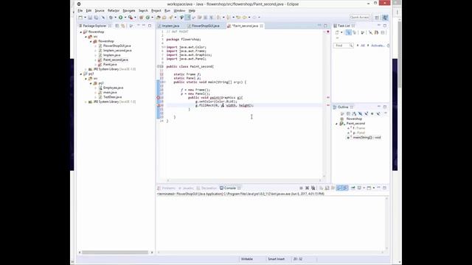Screen dimensions: 472x265
Task: Open the Navigate menu
Action: [129, 10]
